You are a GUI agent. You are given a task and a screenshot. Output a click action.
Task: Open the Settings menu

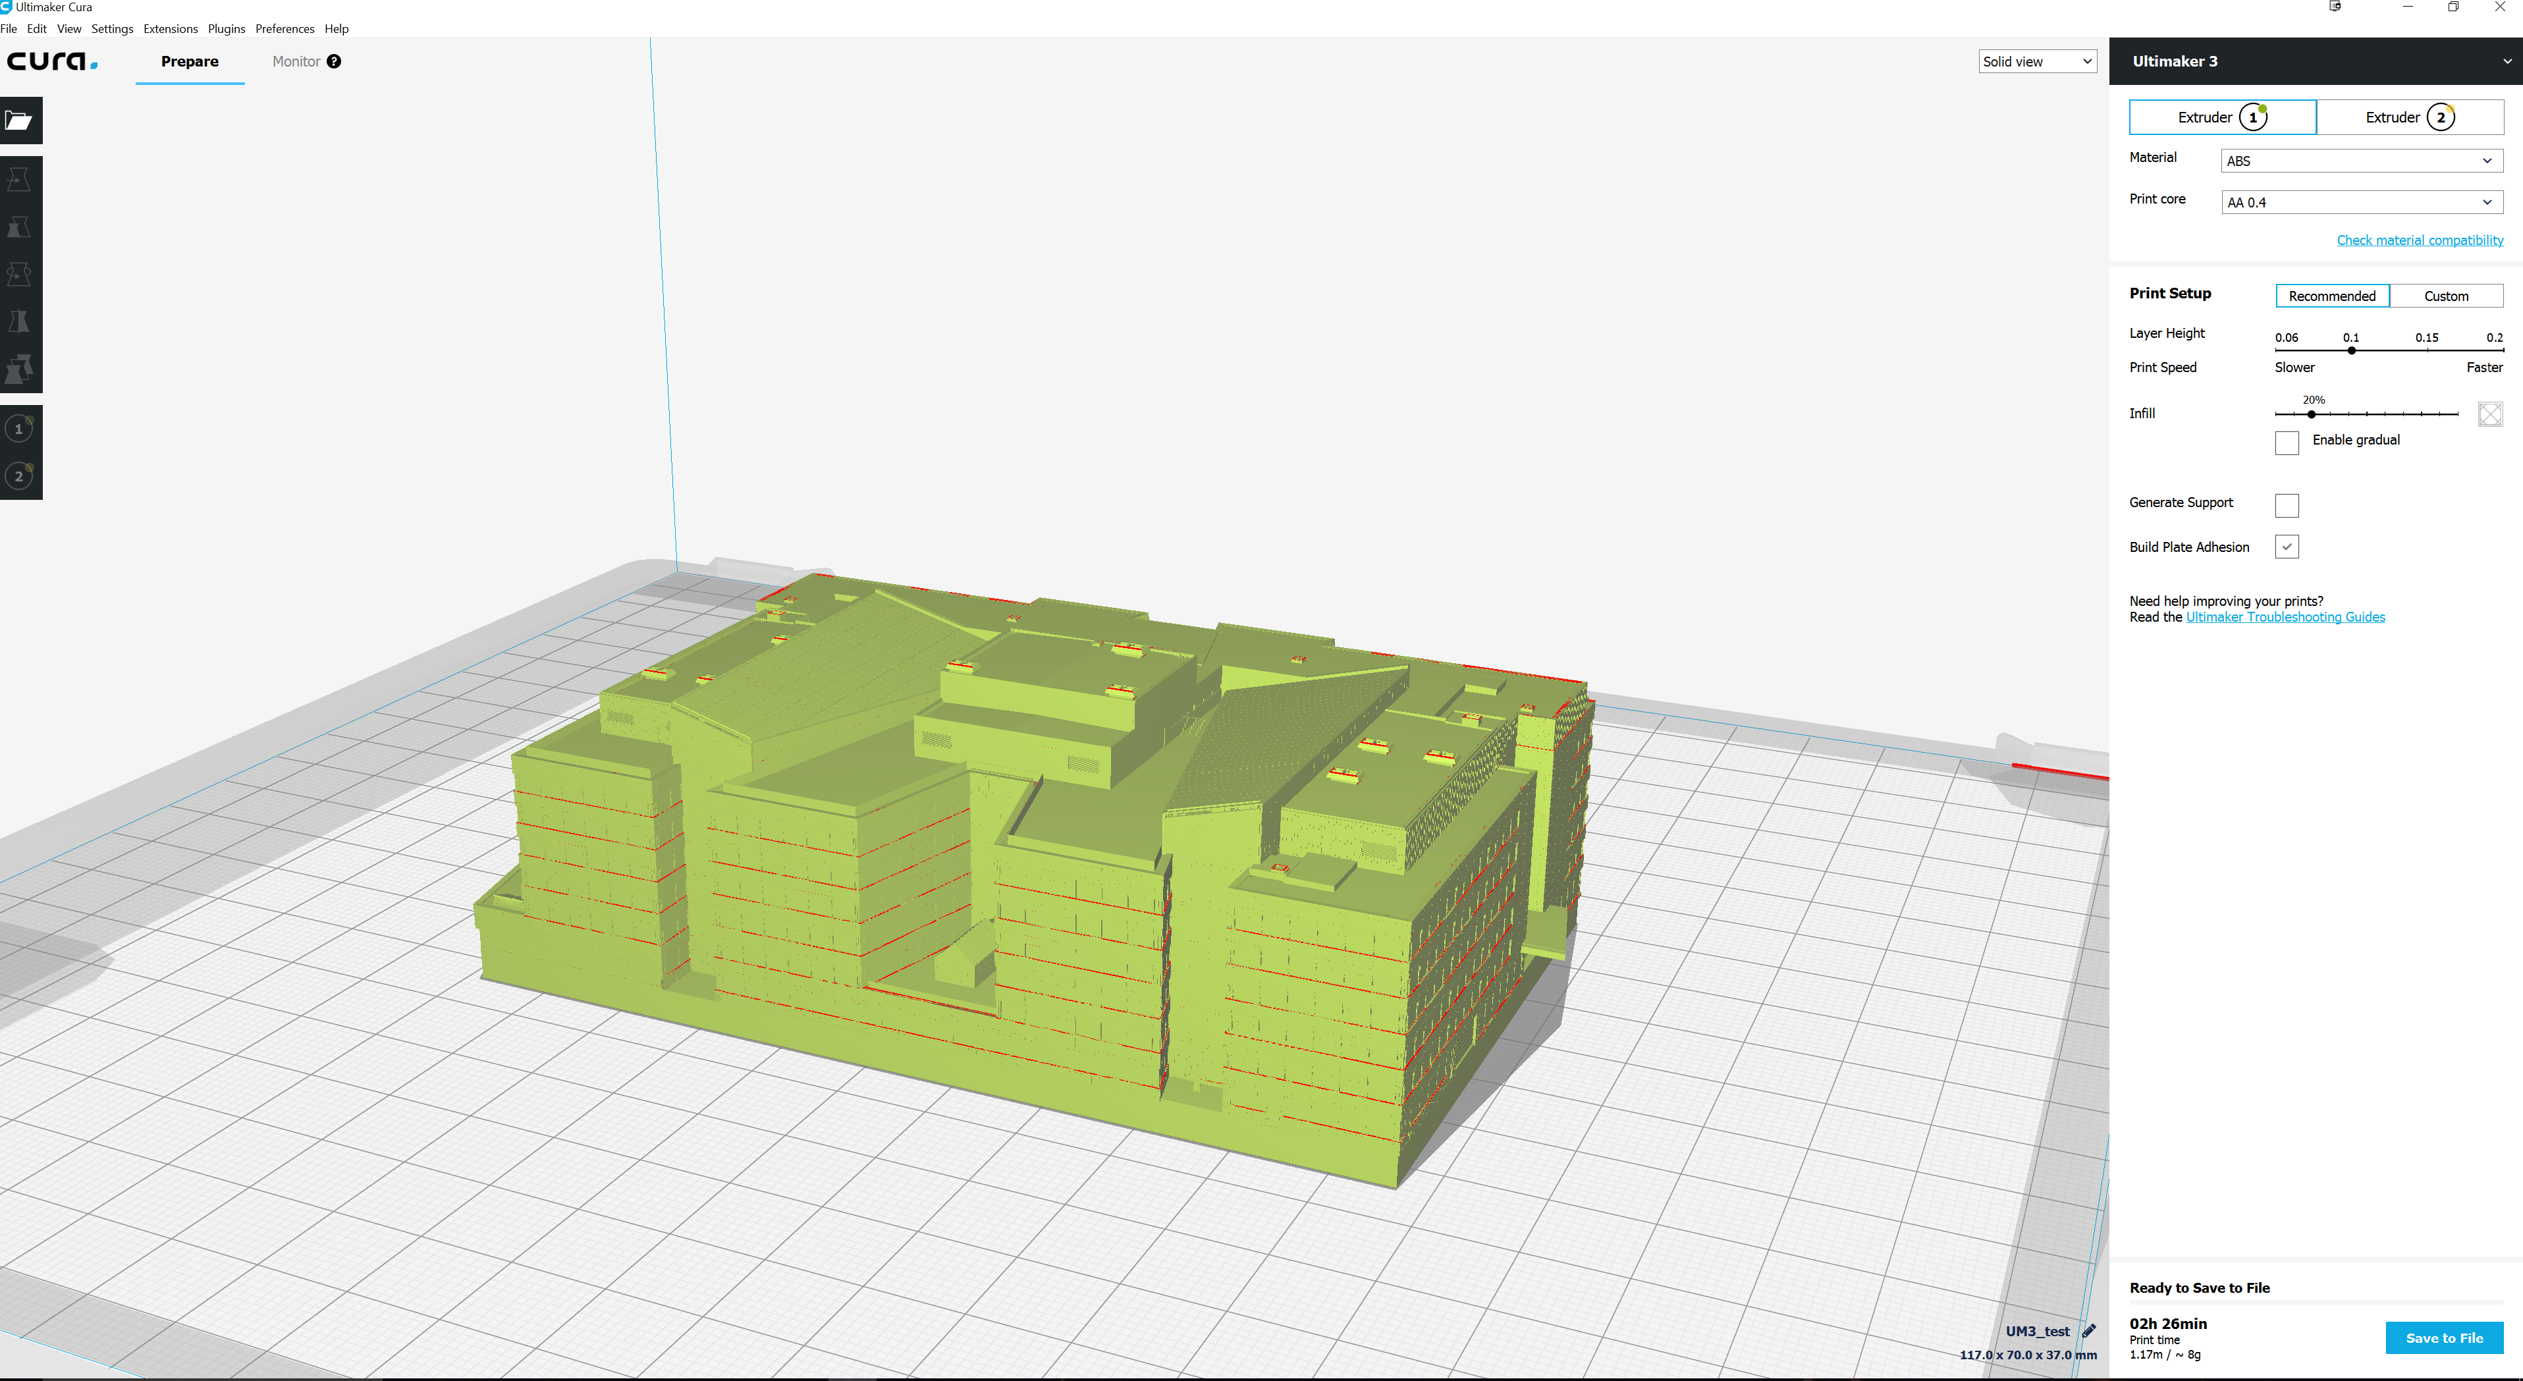(x=112, y=28)
